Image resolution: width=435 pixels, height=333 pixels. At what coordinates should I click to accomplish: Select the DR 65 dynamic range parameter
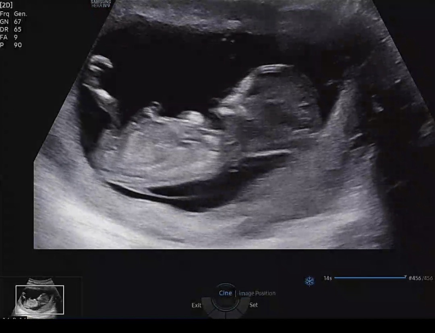(x=11, y=29)
